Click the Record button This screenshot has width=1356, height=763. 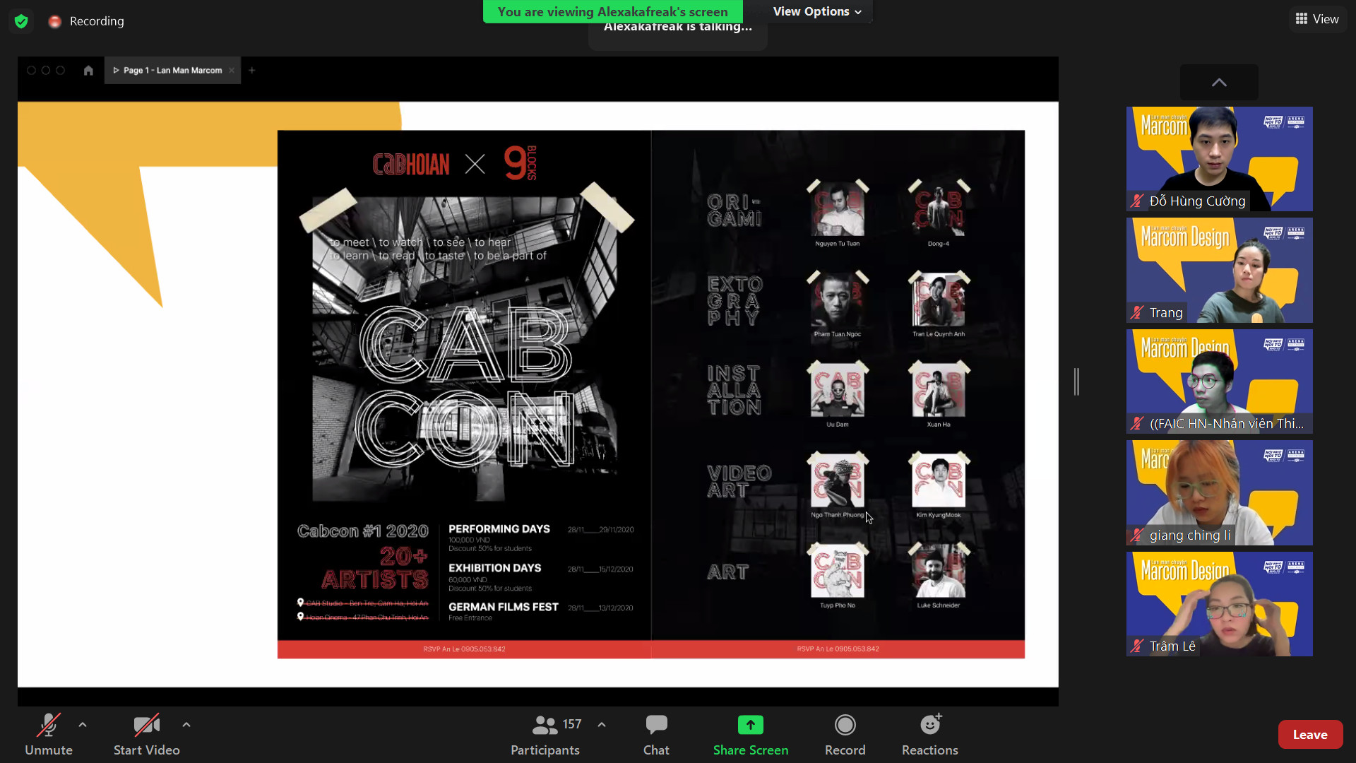(845, 735)
